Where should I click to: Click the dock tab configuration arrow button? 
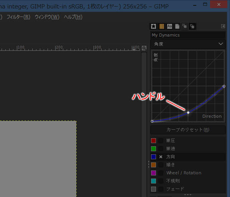point(223,26)
